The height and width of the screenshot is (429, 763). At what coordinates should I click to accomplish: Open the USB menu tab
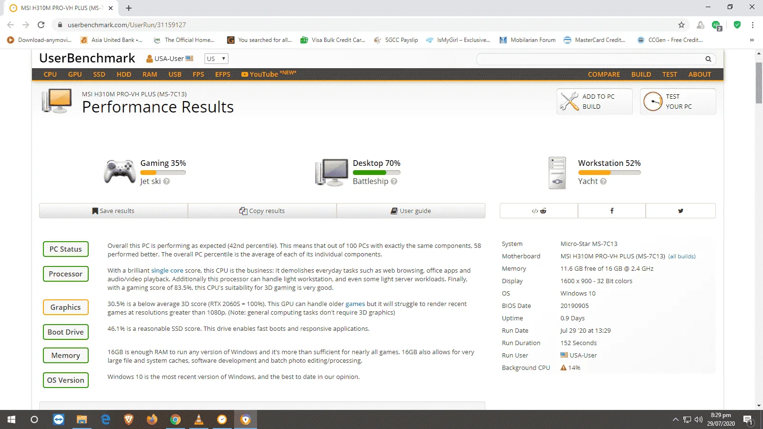[x=175, y=74]
